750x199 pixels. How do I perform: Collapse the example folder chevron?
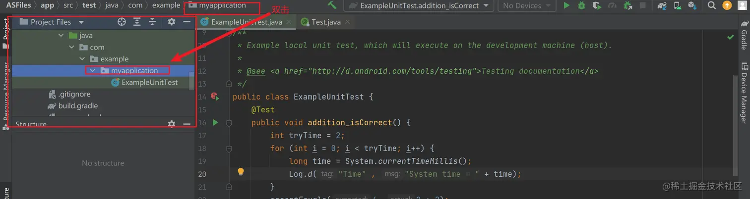click(x=83, y=59)
